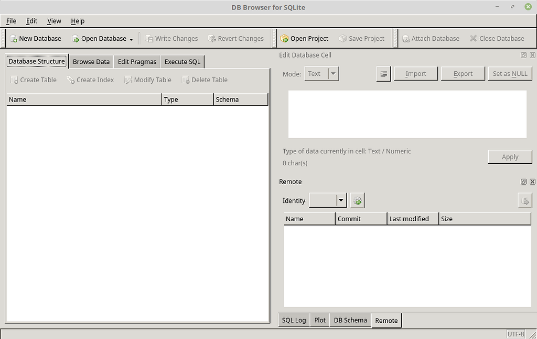Attach another database
This screenshot has height=339, width=537.
point(431,38)
